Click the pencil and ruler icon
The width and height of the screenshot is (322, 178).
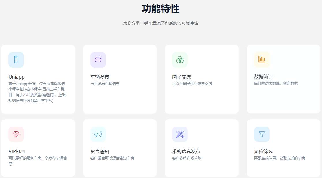[x=180, y=134]
